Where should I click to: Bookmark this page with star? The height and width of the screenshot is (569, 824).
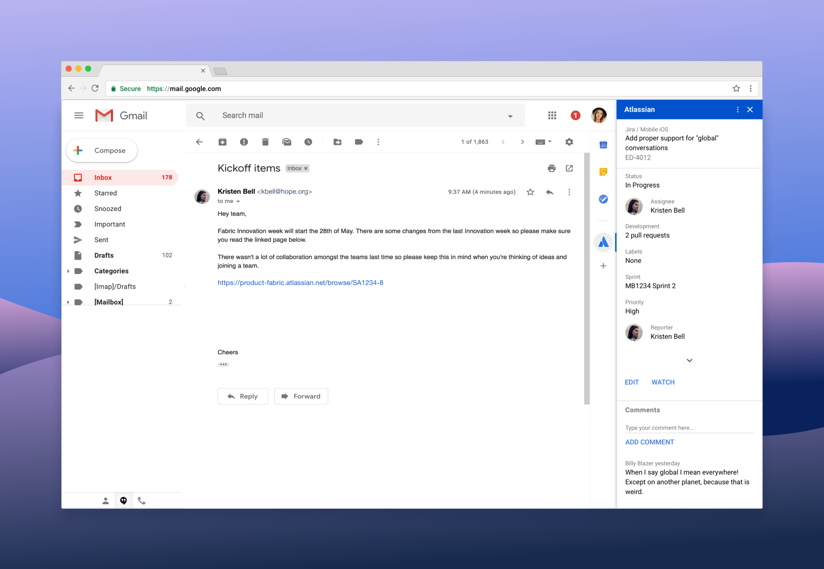(x=736, y=88)
